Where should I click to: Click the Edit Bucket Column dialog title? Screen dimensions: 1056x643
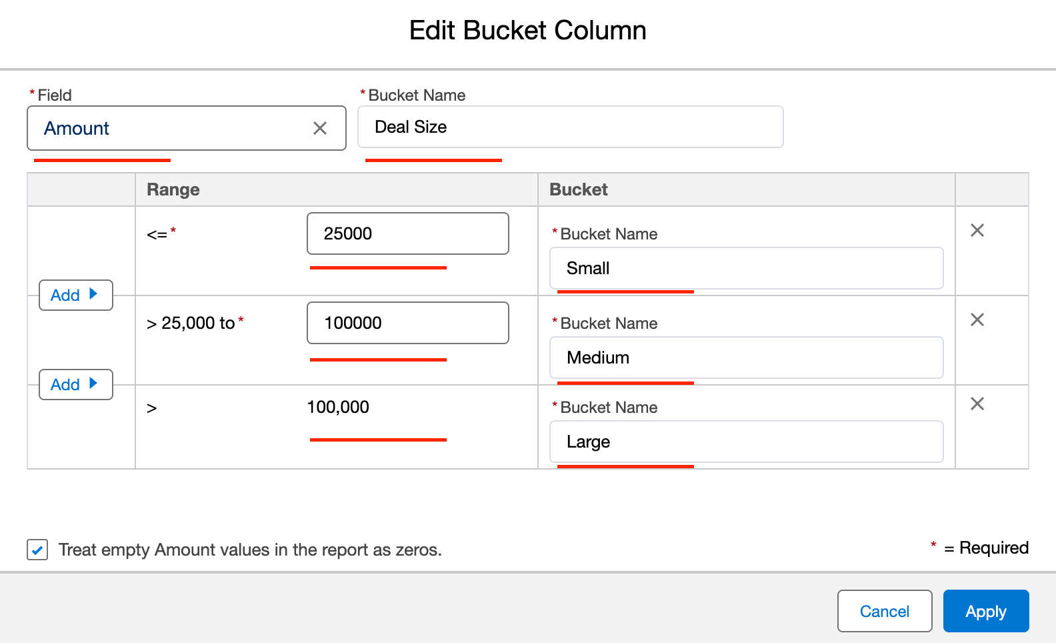[527, 31]
